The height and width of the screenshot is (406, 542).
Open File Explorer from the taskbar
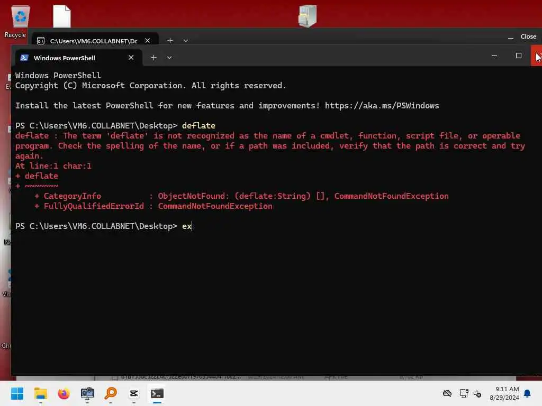pyautogui.click(x=40, y=393)
